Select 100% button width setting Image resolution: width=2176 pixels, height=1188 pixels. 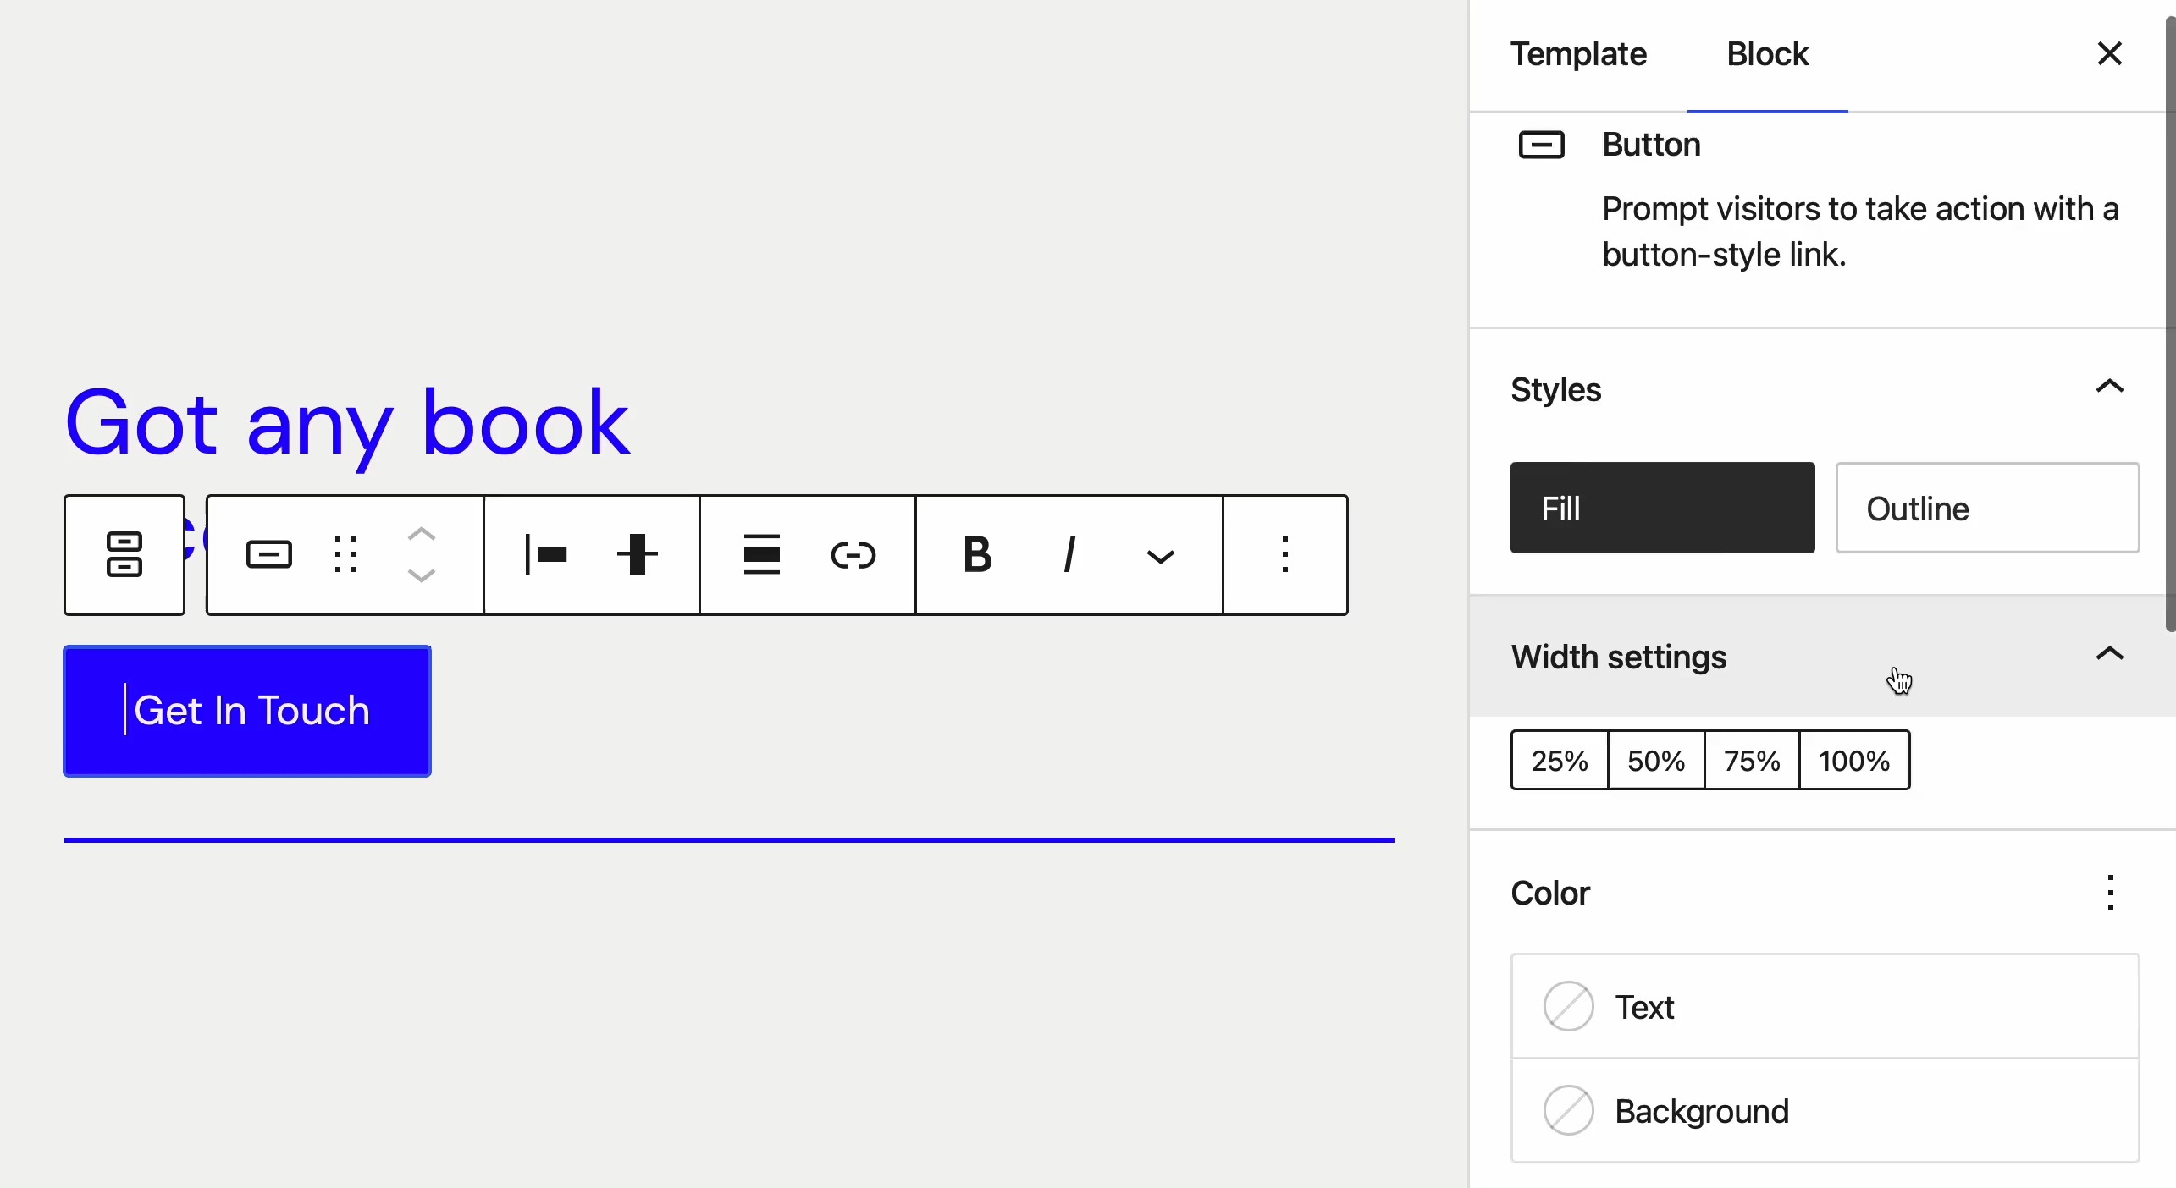[x=1851, y=759]
